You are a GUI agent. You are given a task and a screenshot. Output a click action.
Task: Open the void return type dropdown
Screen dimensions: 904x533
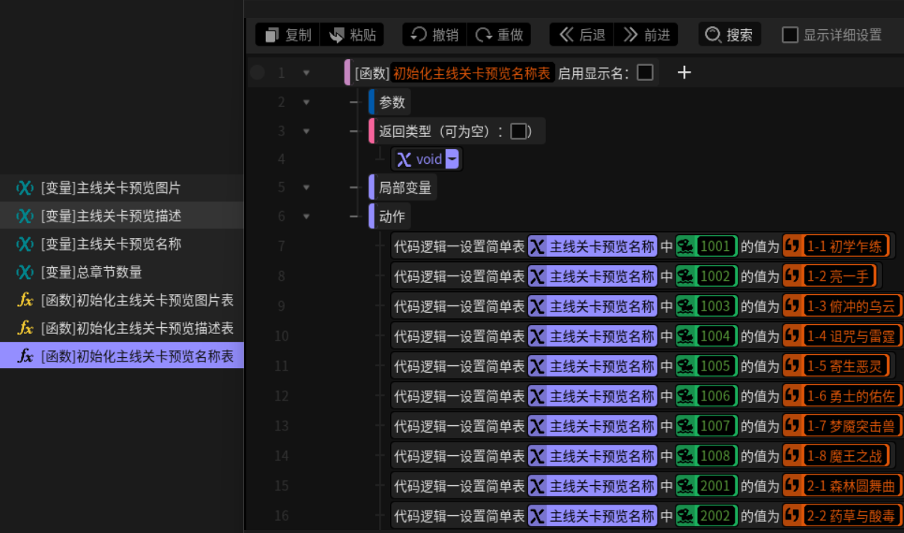[452, 159]
